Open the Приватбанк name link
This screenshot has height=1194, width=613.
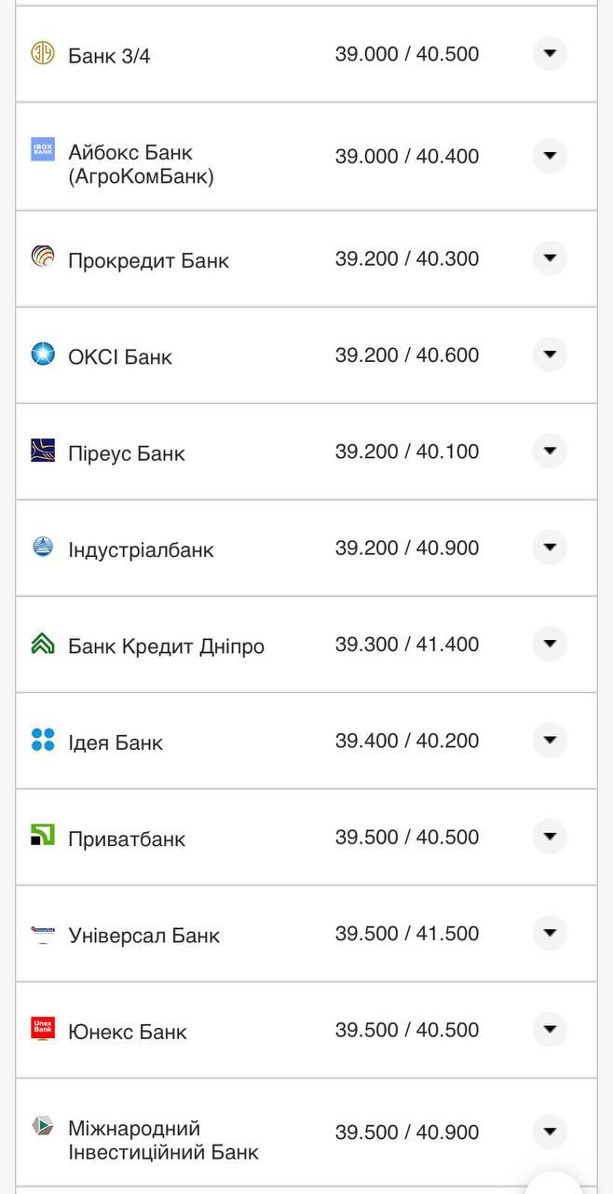[127, 840]
